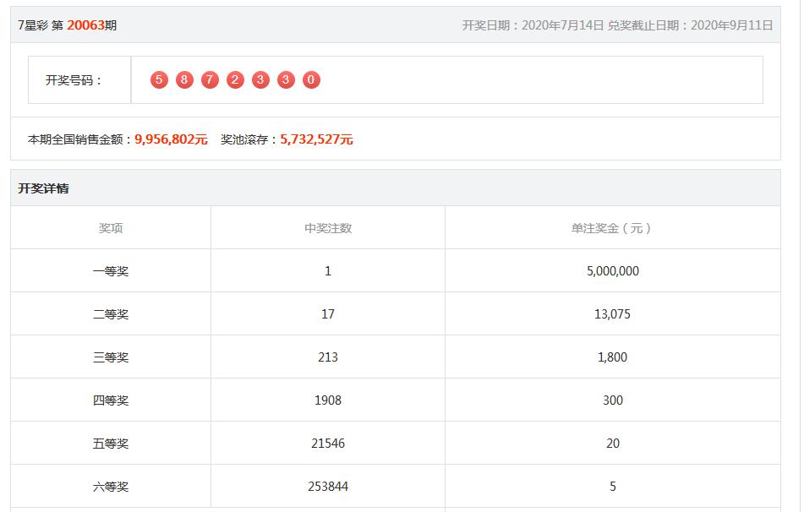Select the 二等奖 row label
Screen dimensions: 804x512
[x=111, y=314]
